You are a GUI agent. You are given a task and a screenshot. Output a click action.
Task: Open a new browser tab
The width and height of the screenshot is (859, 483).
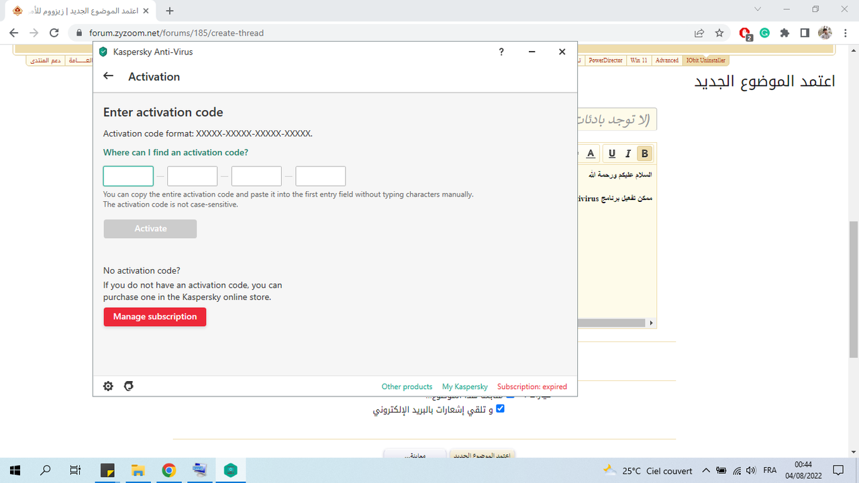[x=170, y=11]
